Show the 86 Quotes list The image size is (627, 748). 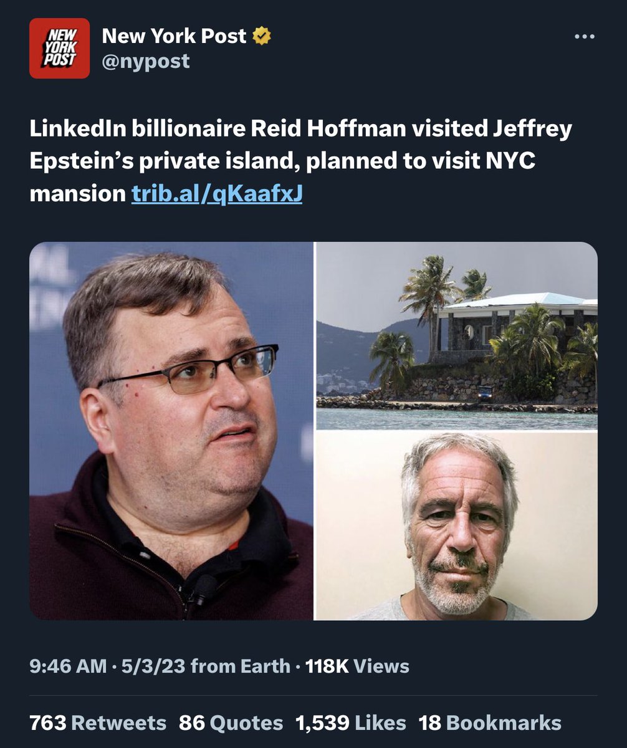coord(231,722)
